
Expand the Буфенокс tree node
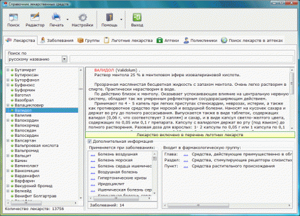pos(8,85)
